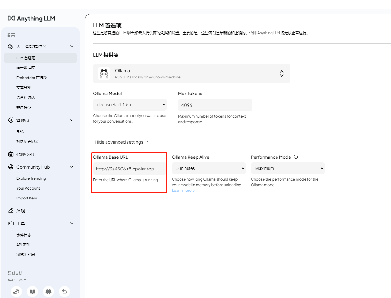This screenshot has height=298, width=391.
Task: Click the robot icon beside 代理技能
Action: tap(11, 154)
